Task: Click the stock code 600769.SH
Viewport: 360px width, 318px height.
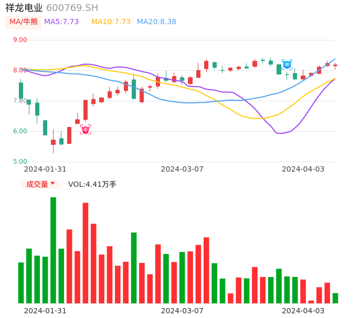Action: (x=72, y=8)
